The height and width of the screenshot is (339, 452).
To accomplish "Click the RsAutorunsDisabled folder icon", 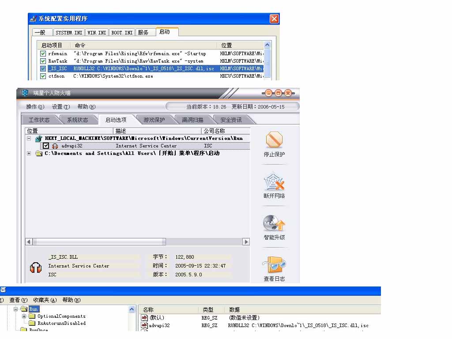I will point(32,323).
